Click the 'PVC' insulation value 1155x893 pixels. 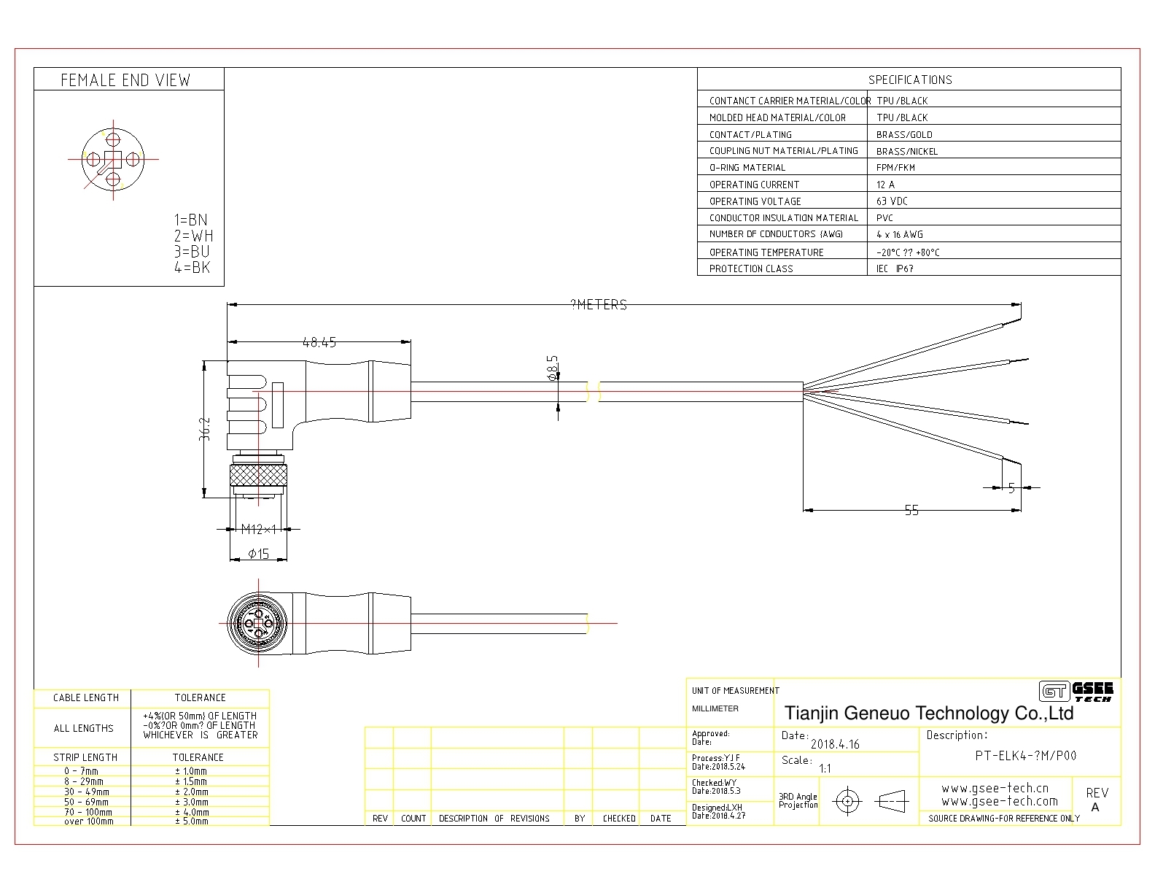tap(884, 218)
